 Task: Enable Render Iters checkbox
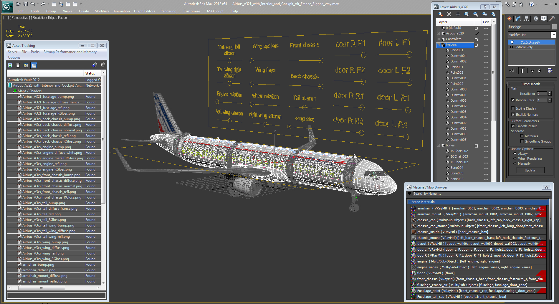tap(513, 100)
